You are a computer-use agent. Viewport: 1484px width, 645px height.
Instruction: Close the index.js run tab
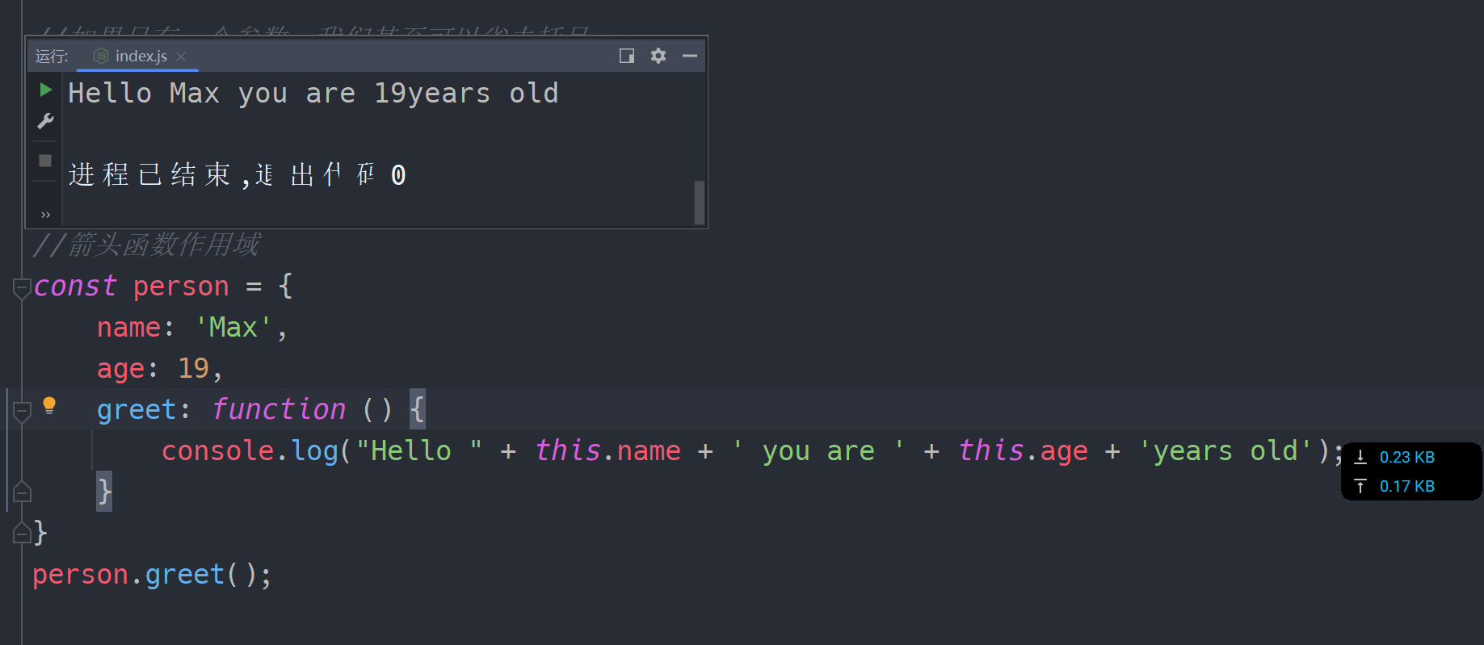tap(181, 56)
